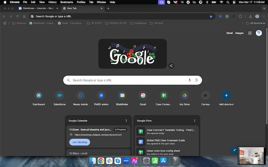Open Chrome three-dot menu
The height and width of the screenshot is (167, 268).
coord(264,16)
